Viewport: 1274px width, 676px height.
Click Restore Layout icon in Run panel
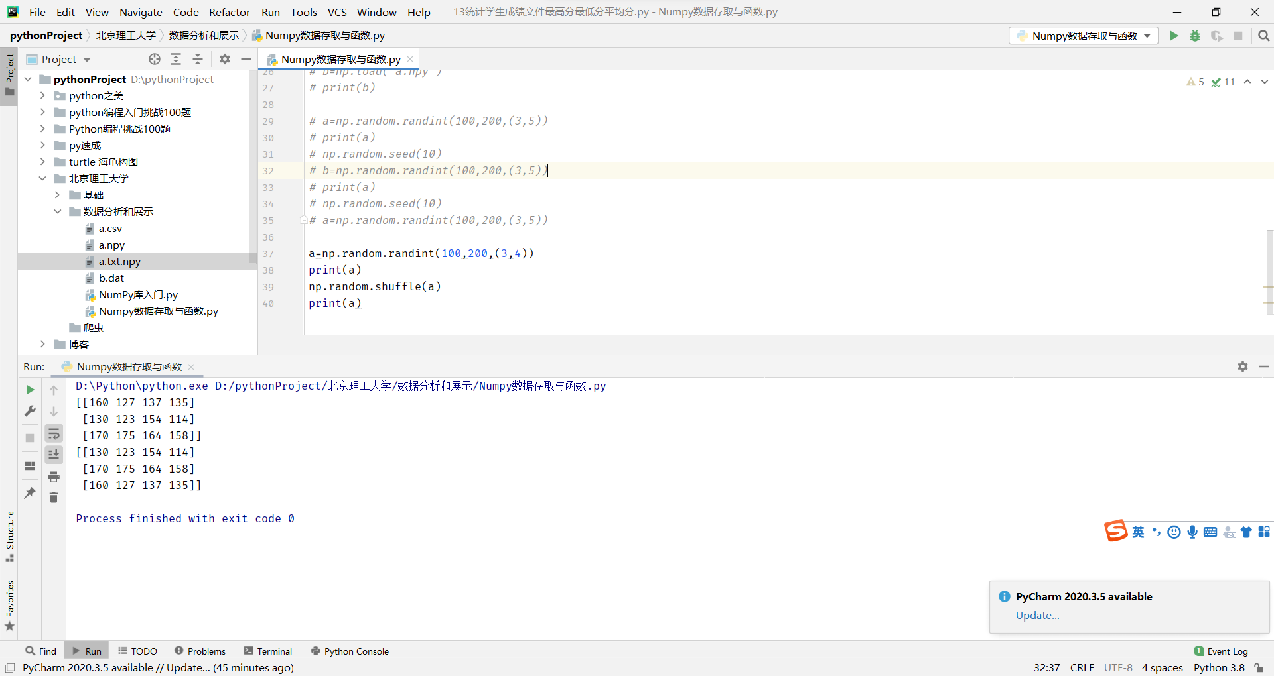30,466
